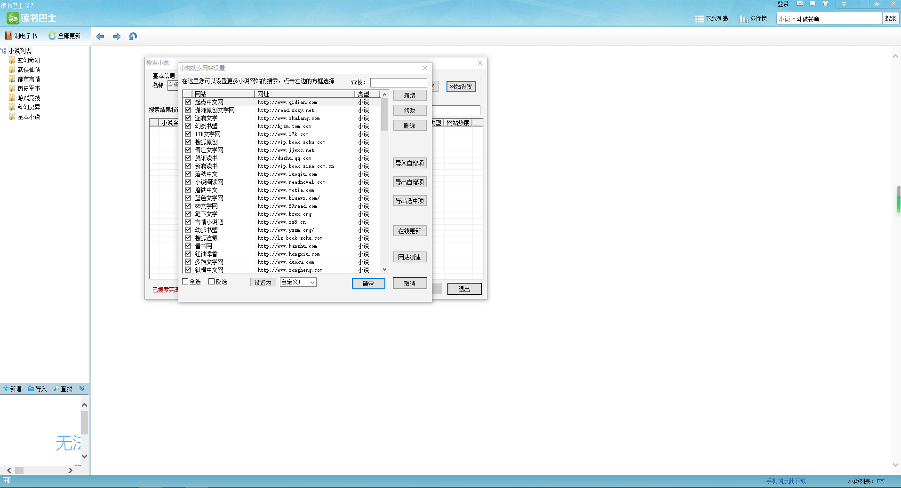Click the refresh icon beside the arrows
Screen dimensions: 901x488
[133, 36]
